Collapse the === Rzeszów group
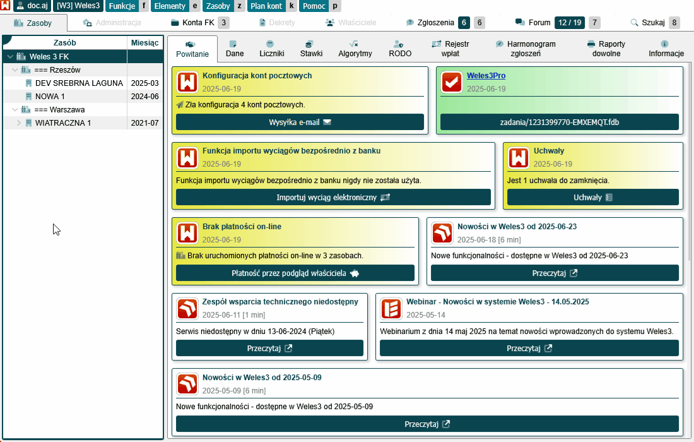The width and height of the screenshot is (694, 442). [x=15, y=70]
